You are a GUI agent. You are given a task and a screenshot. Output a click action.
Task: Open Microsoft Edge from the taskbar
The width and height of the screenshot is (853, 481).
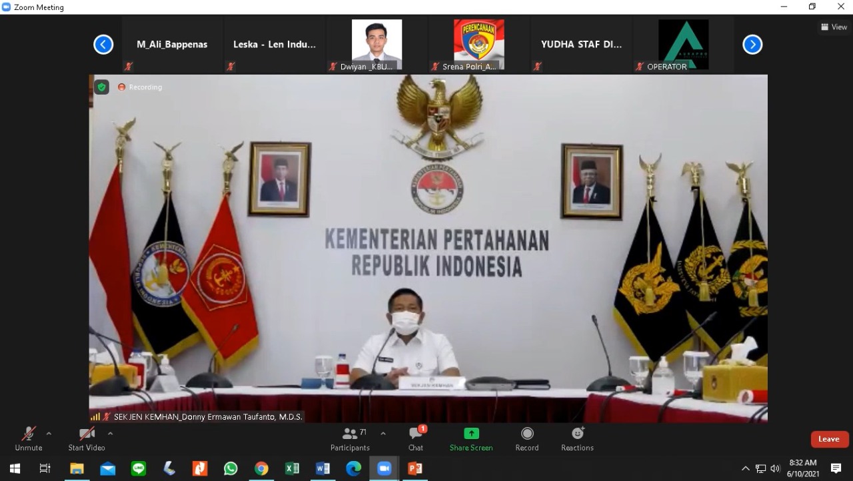tap(353, 468)
